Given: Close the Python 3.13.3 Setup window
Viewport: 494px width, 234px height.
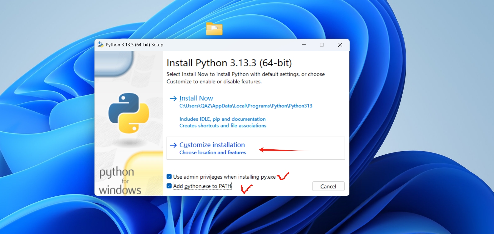Looking at the screenshot, I should click(x=340, y=45).
